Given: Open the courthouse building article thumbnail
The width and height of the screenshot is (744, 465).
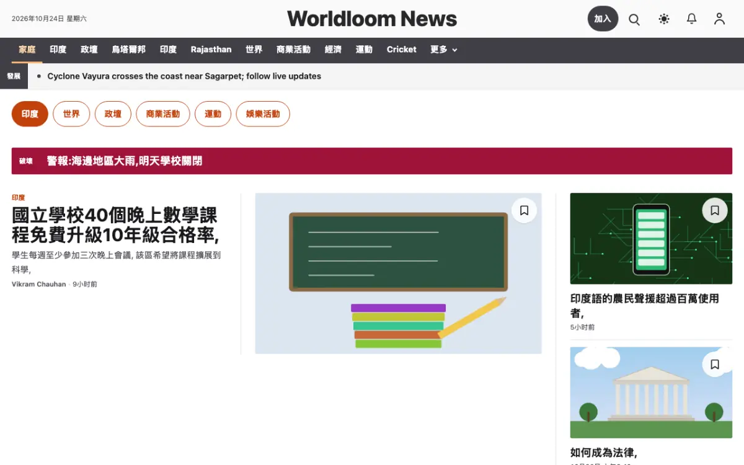Looking at the screenshot, I should pyautogui.click(x=651, y=392).
